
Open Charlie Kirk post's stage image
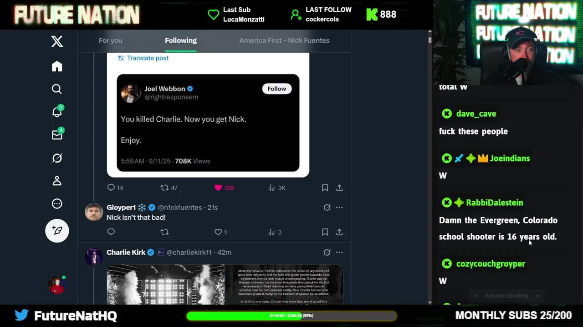[x=166, y=284]
